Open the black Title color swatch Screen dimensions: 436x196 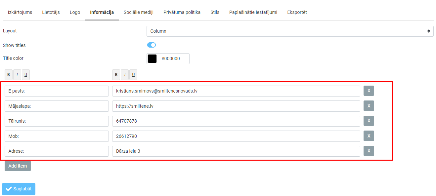152,59
